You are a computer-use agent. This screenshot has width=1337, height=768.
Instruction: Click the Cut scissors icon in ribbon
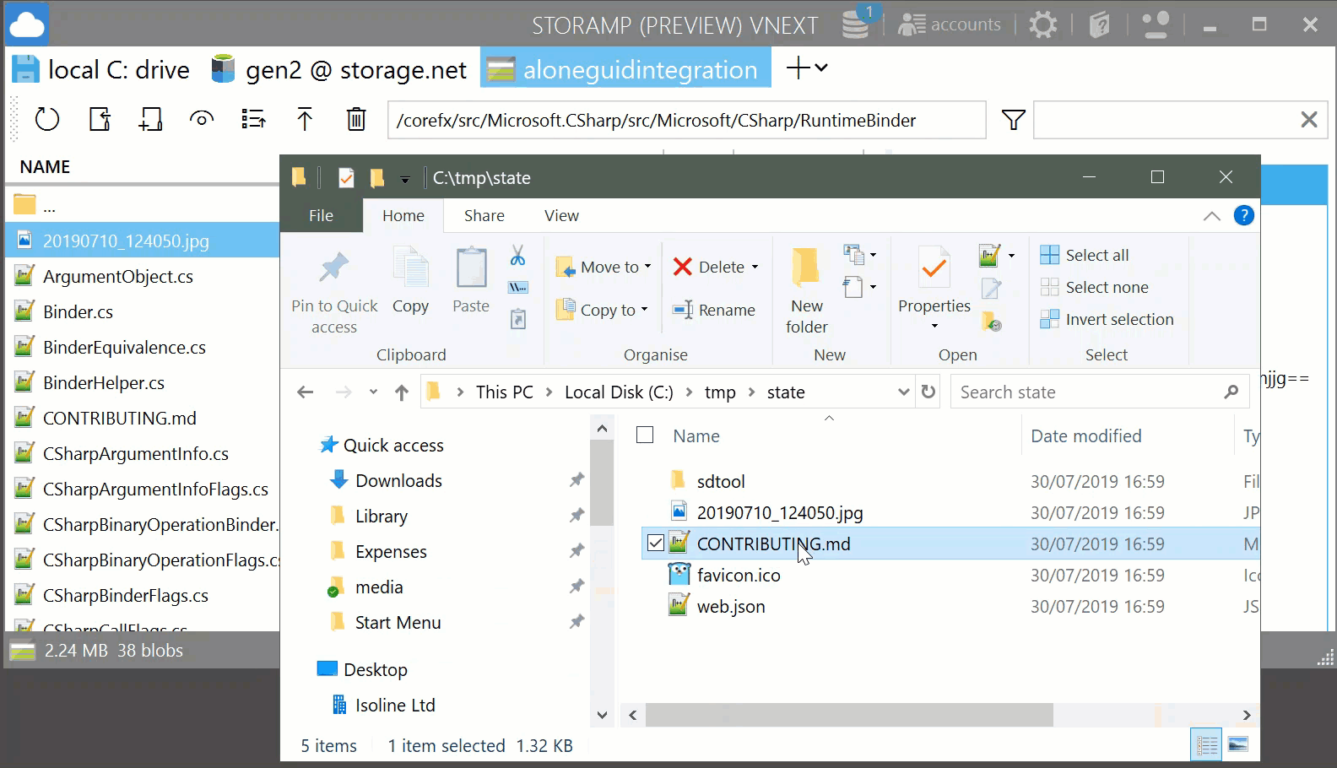pyautogui.click(x=517, y=255)
